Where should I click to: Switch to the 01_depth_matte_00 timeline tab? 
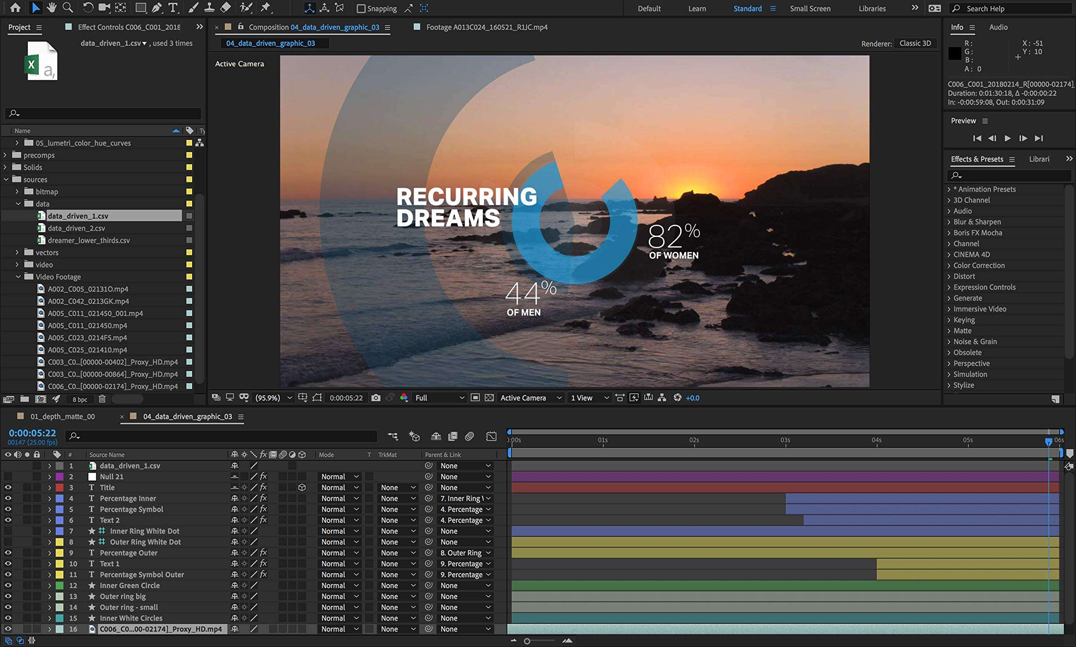click(62, 416)
